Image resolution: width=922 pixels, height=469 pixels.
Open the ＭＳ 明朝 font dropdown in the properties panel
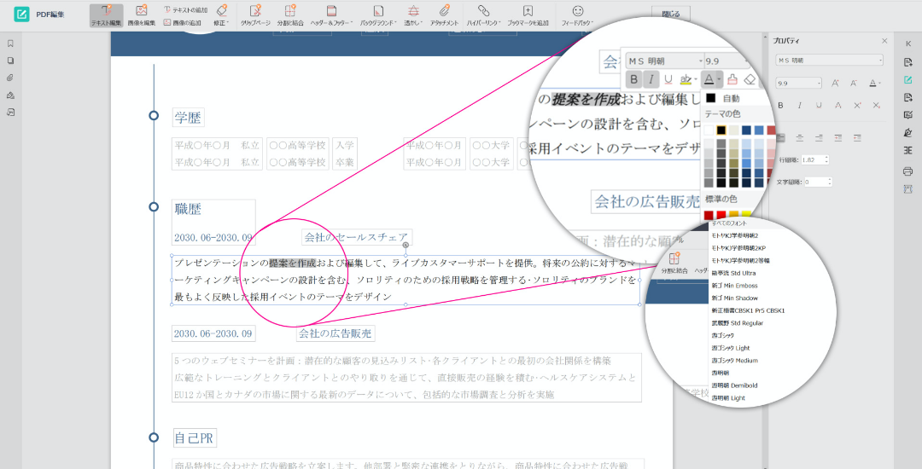pyautogui.click(x=830, y=61)
